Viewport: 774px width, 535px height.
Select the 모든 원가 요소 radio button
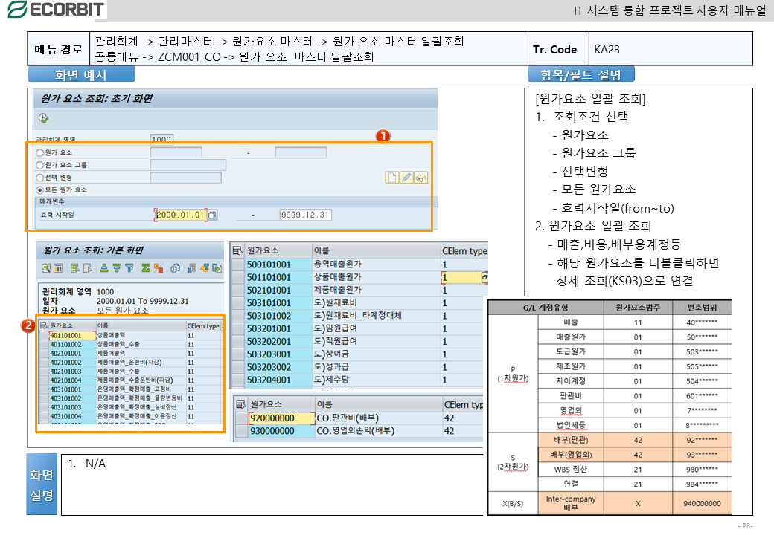pos(40,189)
